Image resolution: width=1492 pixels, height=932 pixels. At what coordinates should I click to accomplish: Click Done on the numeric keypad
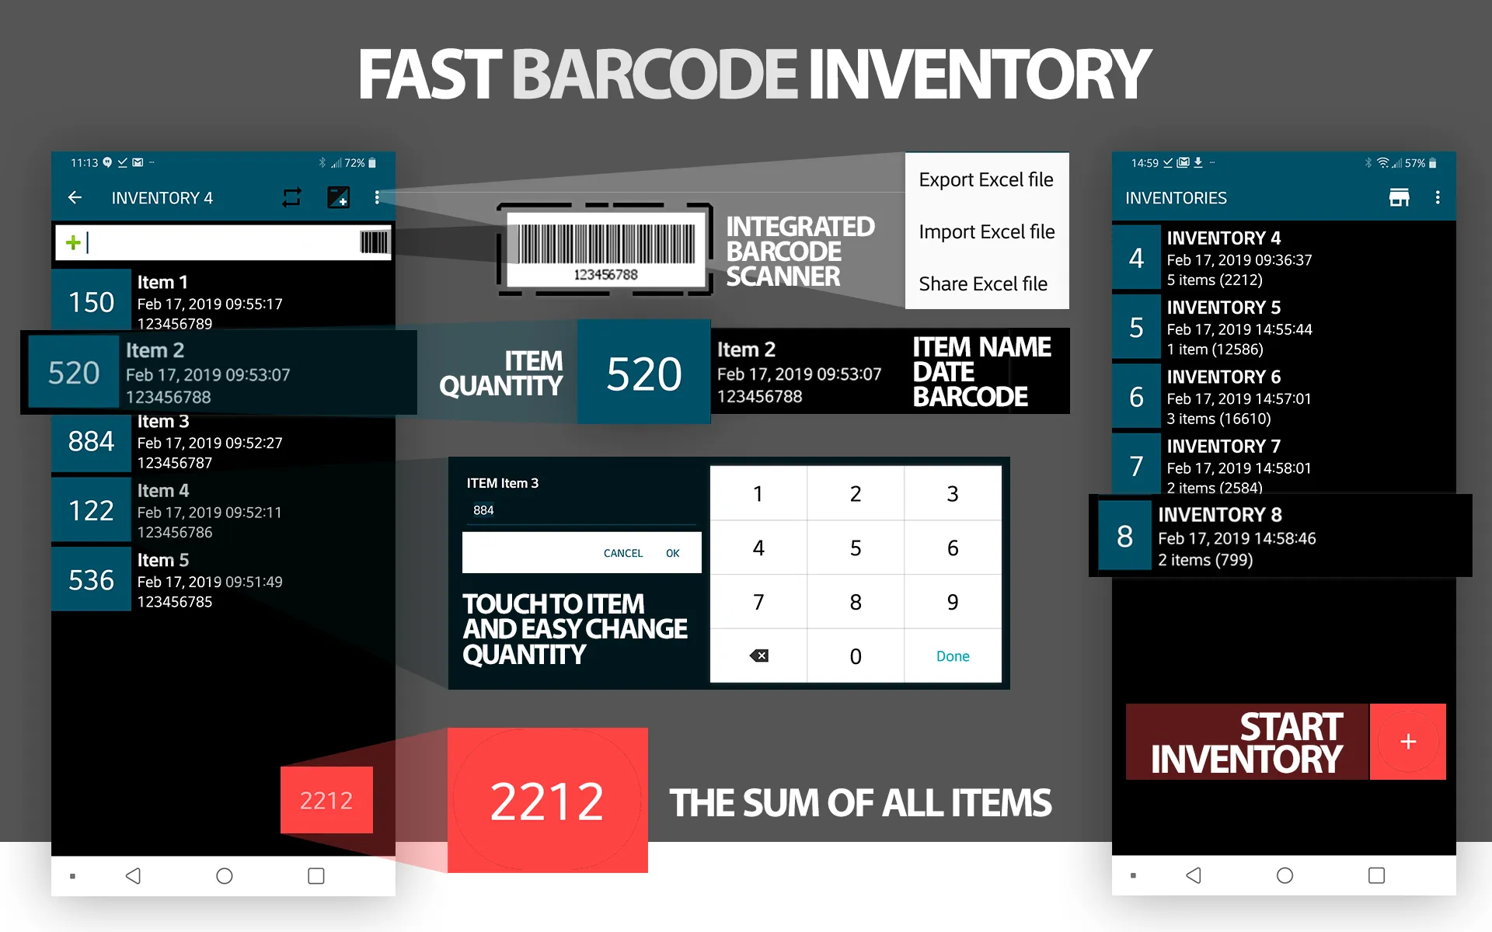pyautogui.click(x=953, y=656)
